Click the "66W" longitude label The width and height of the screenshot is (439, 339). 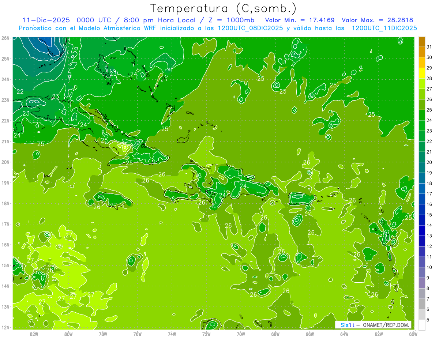pos(310,334)
